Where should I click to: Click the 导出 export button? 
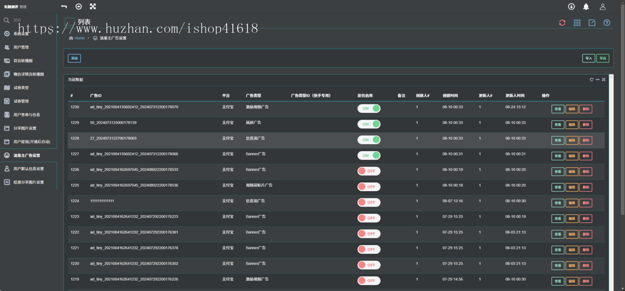click(x=603, y=58)
